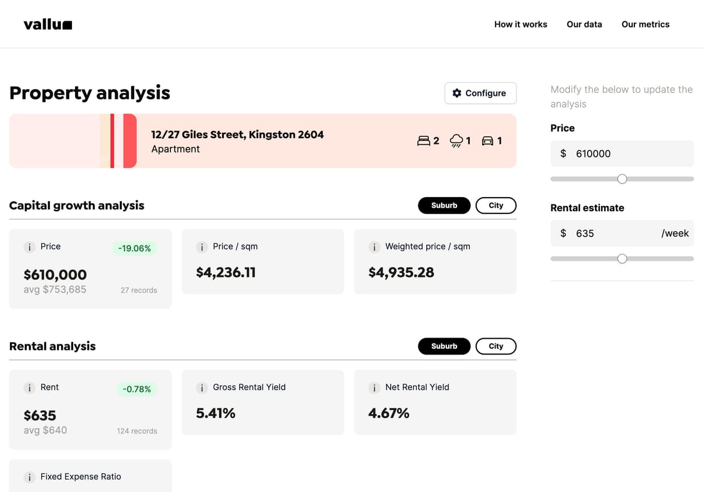This screenshot has height=492, width=703.
Task: Click the Rental estimate input field
Action: [622, 233]
